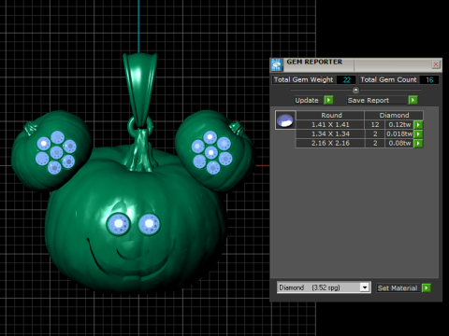Close the Gem Reporter panel

click(x=436, y=64)
